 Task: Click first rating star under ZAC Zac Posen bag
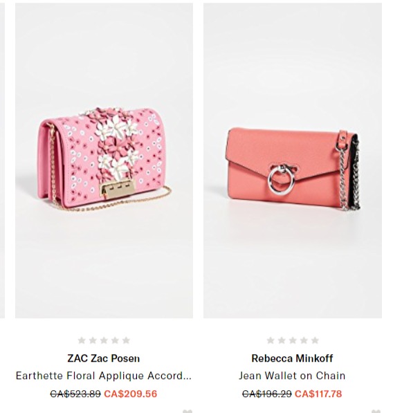(x=82, y=340)
